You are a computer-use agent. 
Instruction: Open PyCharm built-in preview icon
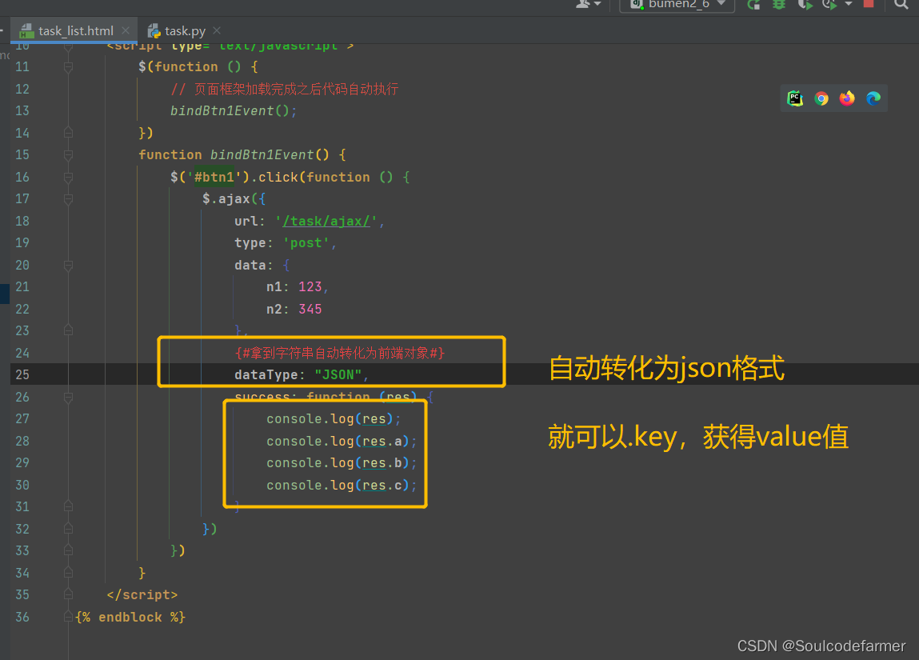(x=795, y=98)
